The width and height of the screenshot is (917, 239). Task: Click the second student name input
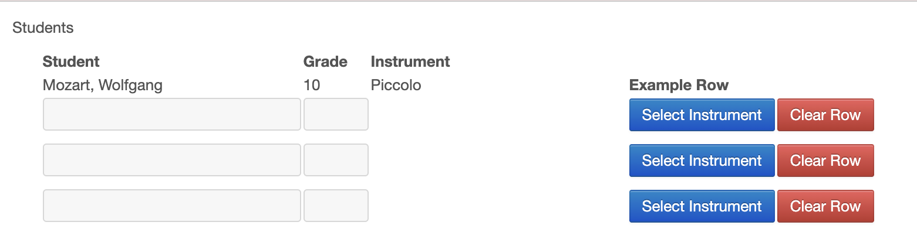[172, 160]
